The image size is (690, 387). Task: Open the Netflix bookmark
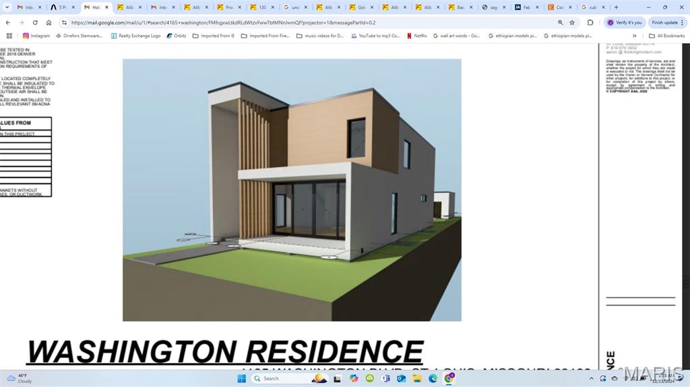pyautogui.click(x=416, y=36)
